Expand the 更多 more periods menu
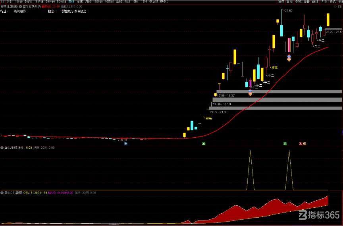The width and height of the screenshot is (343, 226). point(164,2)
